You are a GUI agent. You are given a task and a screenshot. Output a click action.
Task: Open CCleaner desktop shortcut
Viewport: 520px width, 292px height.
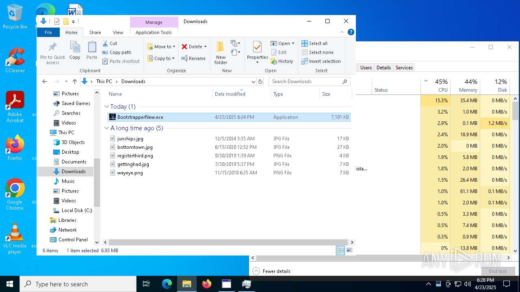click(x=15, y=61)
